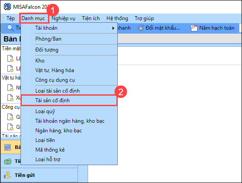Click the green cash money sidebar icon
This screenshot has height=183, width=242.
click(8, 162)
